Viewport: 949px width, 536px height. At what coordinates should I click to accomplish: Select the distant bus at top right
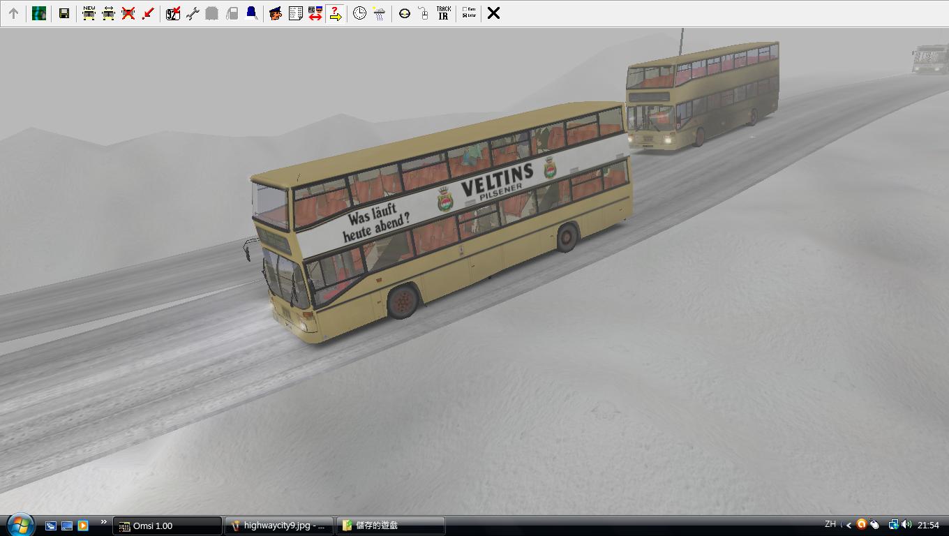click(930, 59)
